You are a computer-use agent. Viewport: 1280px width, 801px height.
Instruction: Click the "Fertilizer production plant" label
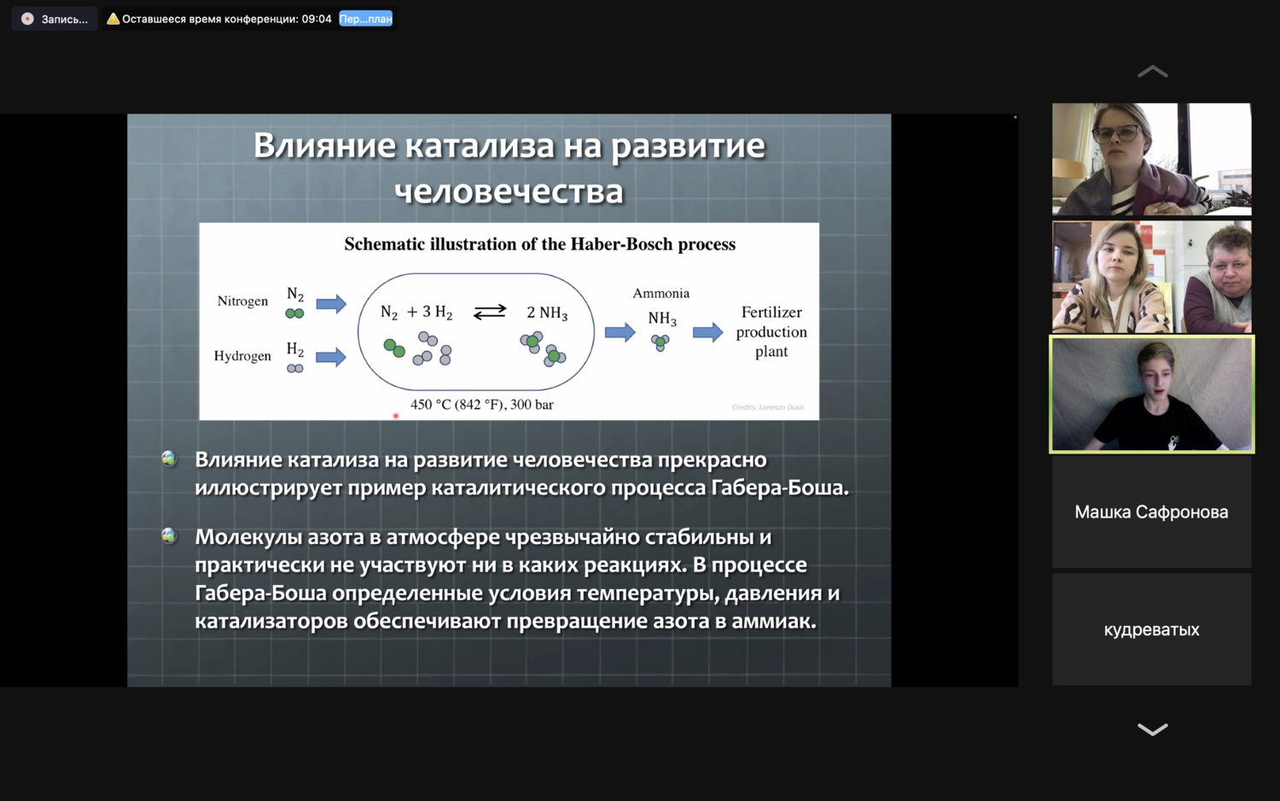tap(771, 331)
